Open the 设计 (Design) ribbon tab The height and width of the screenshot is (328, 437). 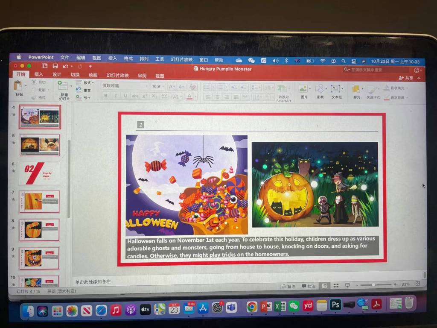(x=57, y=75)
